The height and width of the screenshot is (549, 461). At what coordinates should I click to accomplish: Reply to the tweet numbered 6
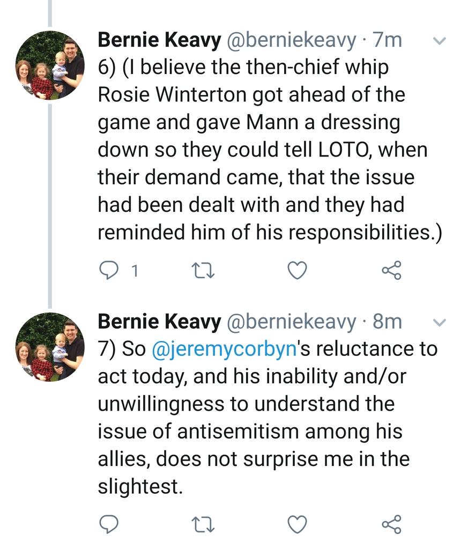click(x=109, y=271)
